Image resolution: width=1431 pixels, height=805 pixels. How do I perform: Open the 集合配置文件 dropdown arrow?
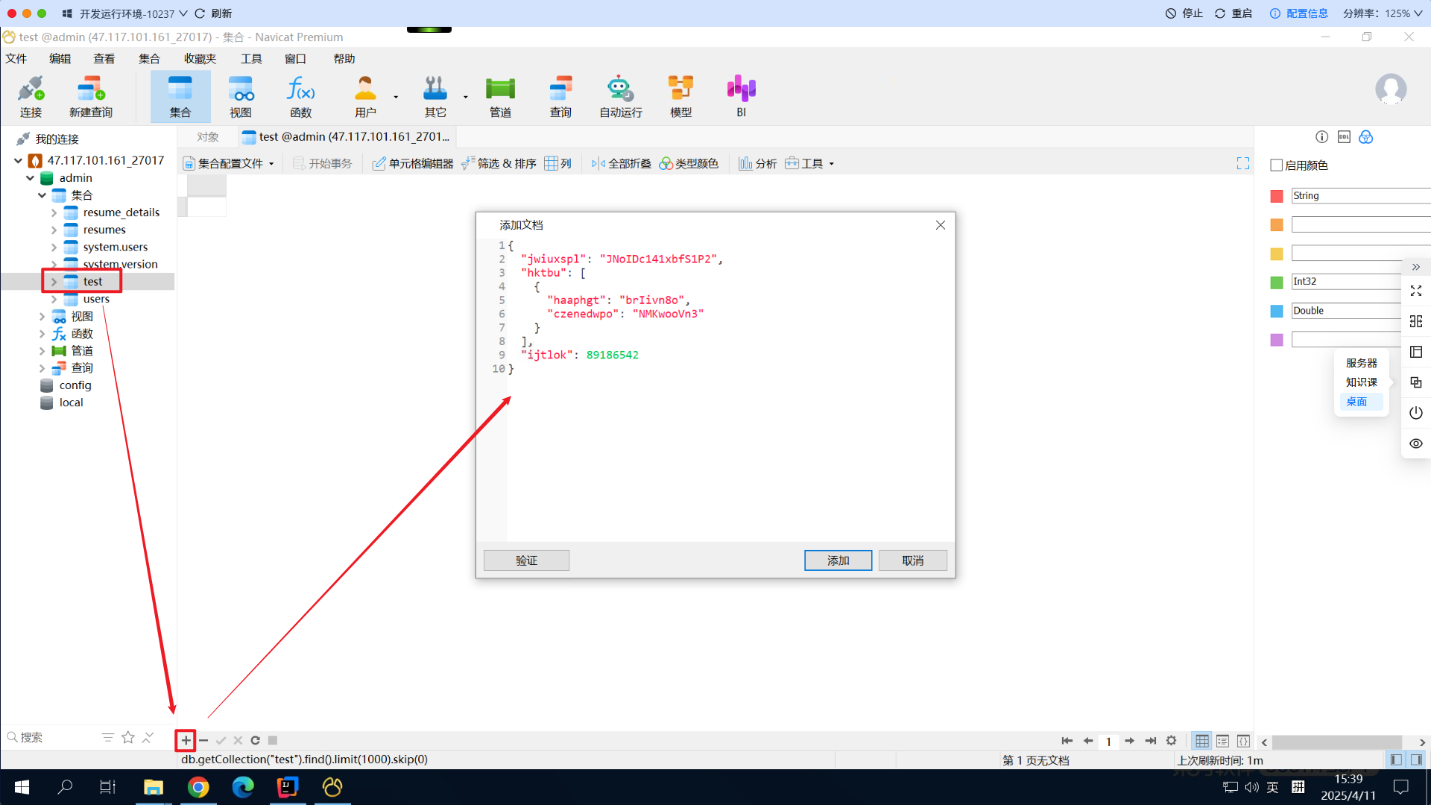(x=271, y=164)
